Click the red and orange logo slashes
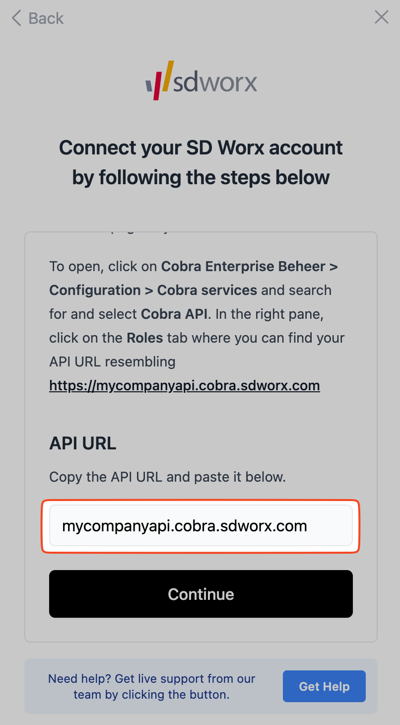The width and height of the screenshot is (400, 725). [x=163, y=79]
